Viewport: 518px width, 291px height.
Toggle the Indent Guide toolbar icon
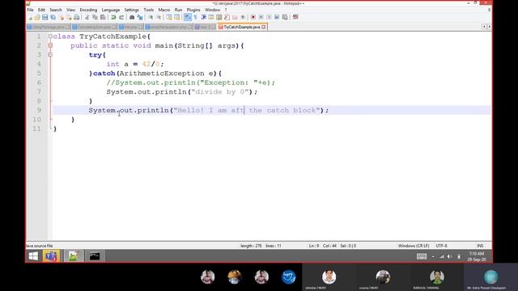point(203,17)
